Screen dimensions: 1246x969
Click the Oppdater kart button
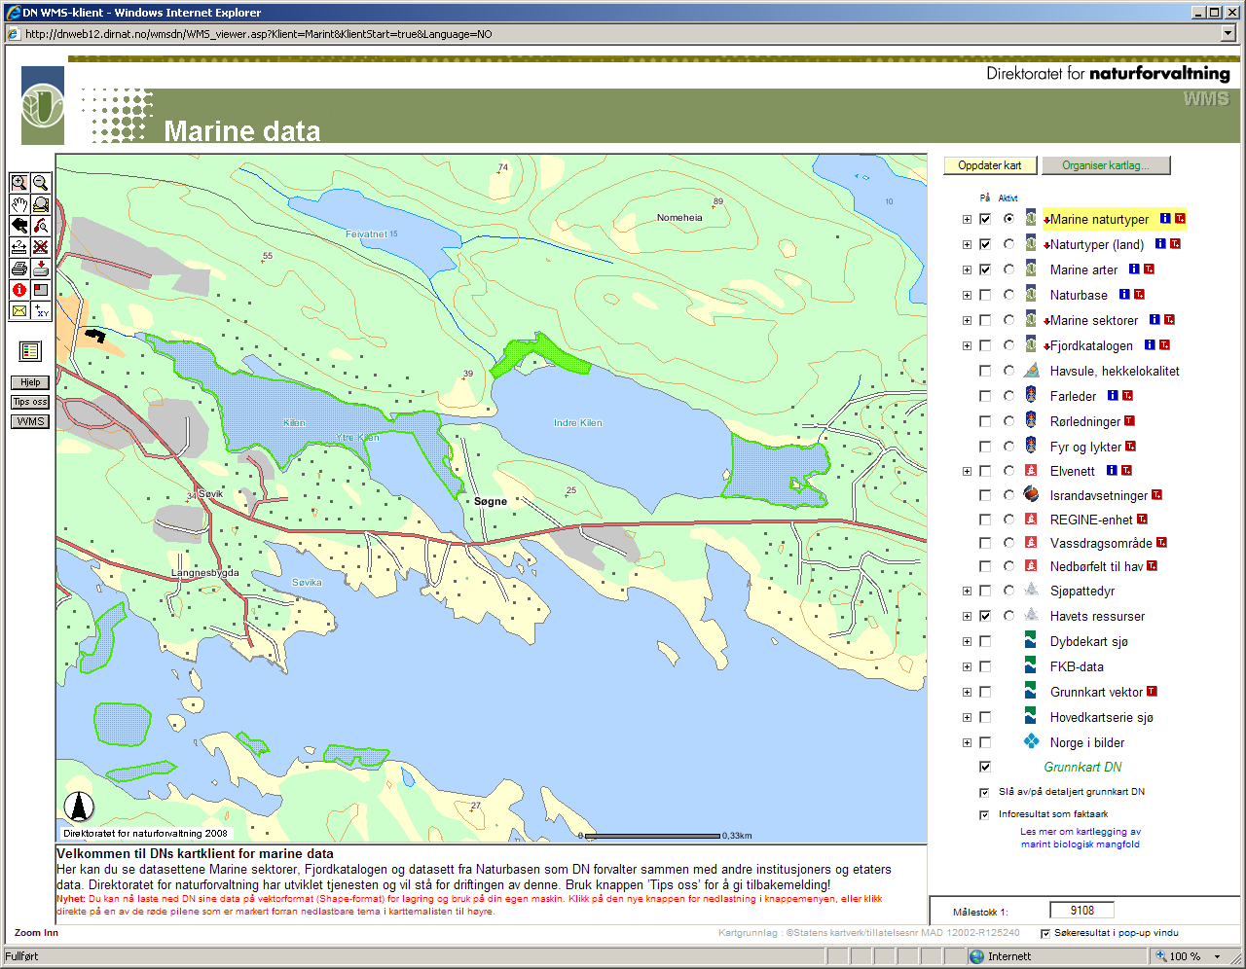990,165
